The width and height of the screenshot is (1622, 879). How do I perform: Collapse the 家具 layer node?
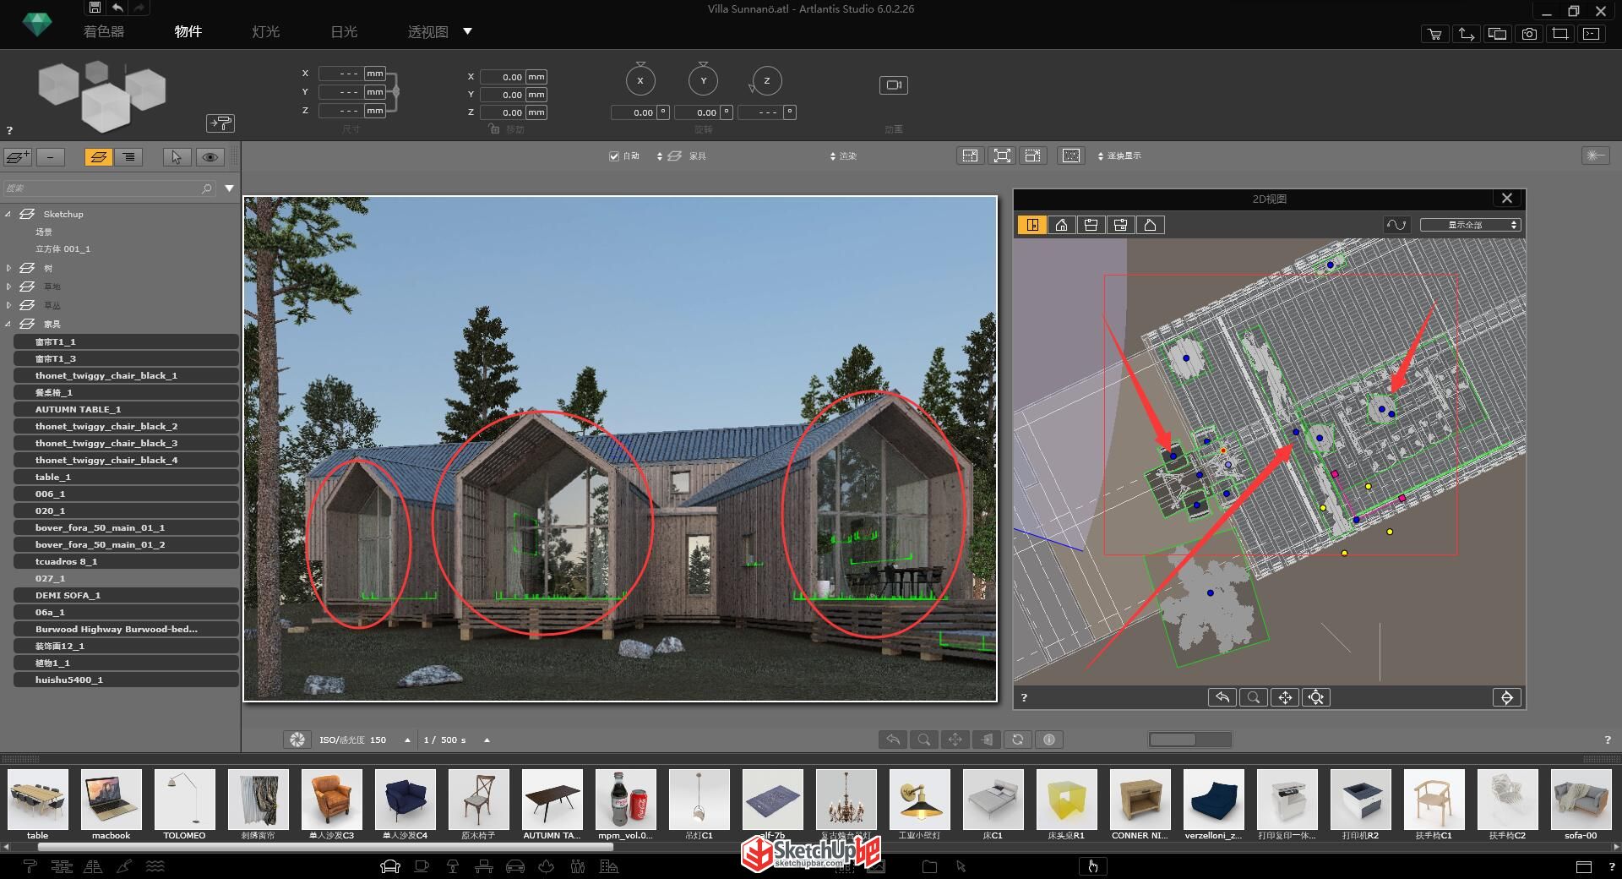tap(8, 324)
